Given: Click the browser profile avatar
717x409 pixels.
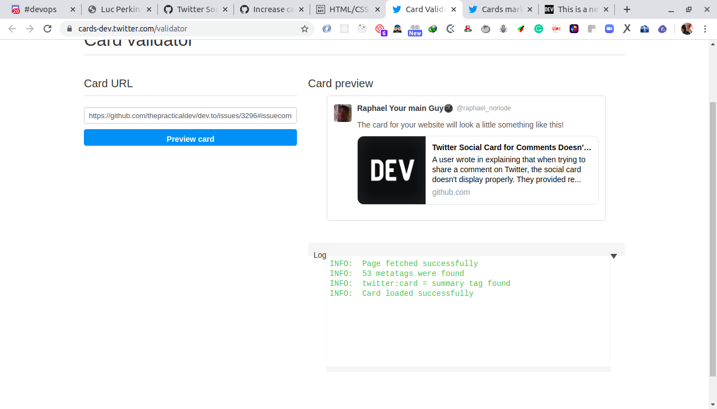Looking at the screenshot, I should pos(687,29).
